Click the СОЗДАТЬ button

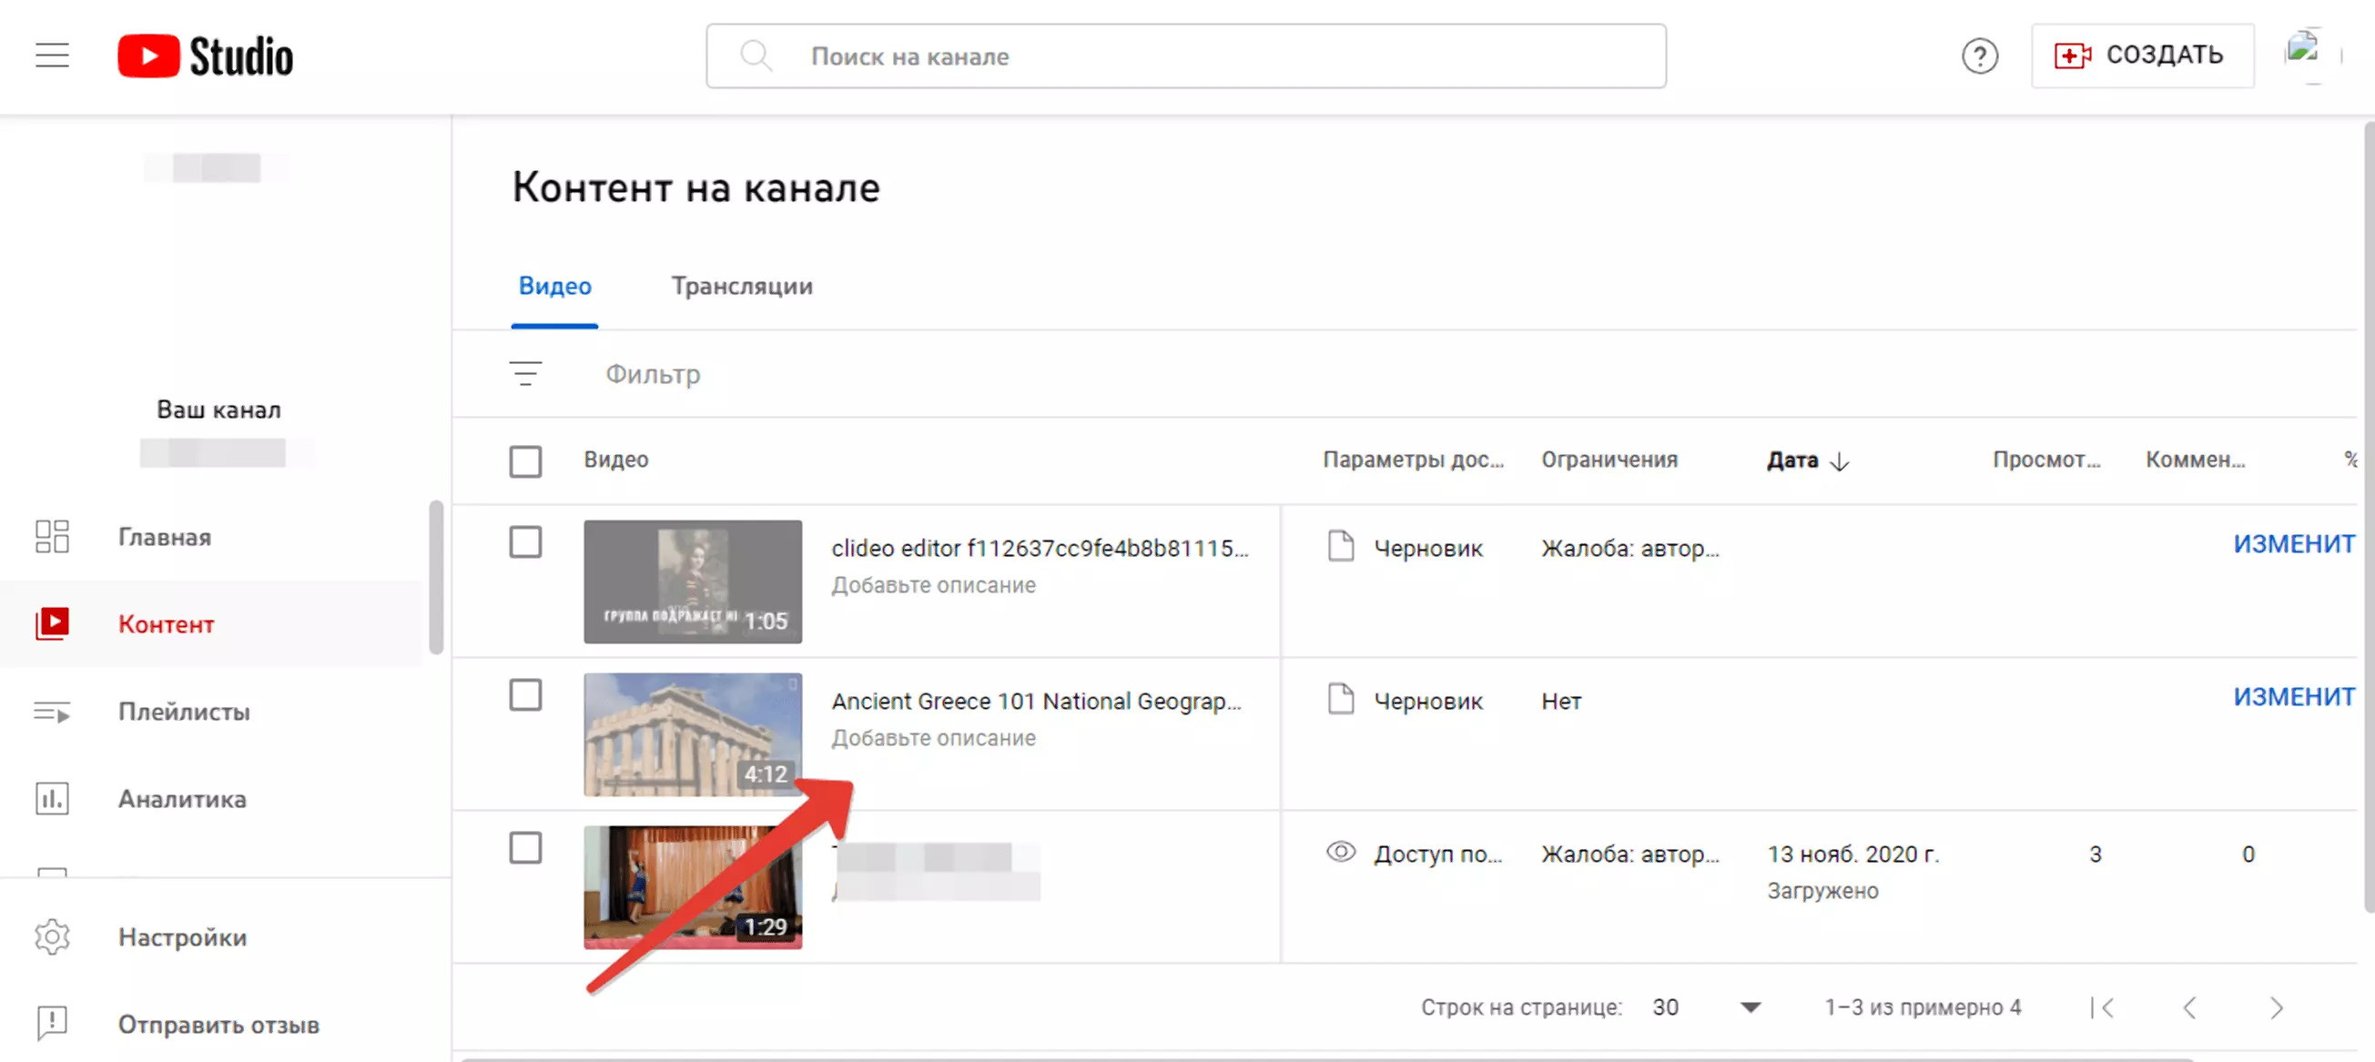point(2142,56)
